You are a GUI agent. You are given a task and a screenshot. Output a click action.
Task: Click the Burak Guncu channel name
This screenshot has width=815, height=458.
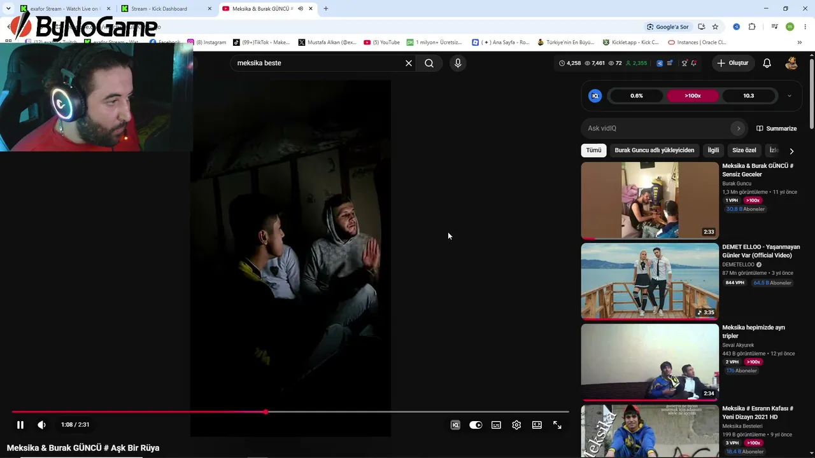coord(737,184)
